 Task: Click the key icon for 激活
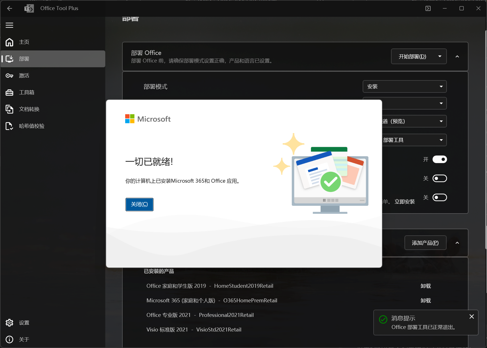pyautogui.click(x=10, y=76)
